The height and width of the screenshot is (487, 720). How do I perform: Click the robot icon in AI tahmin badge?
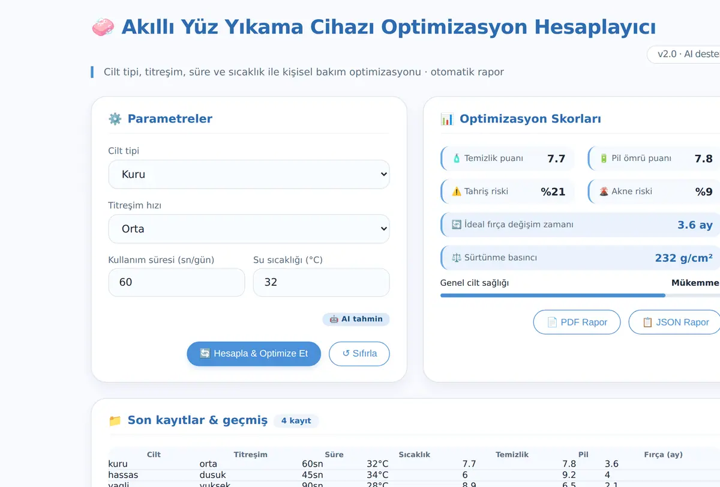334,319
